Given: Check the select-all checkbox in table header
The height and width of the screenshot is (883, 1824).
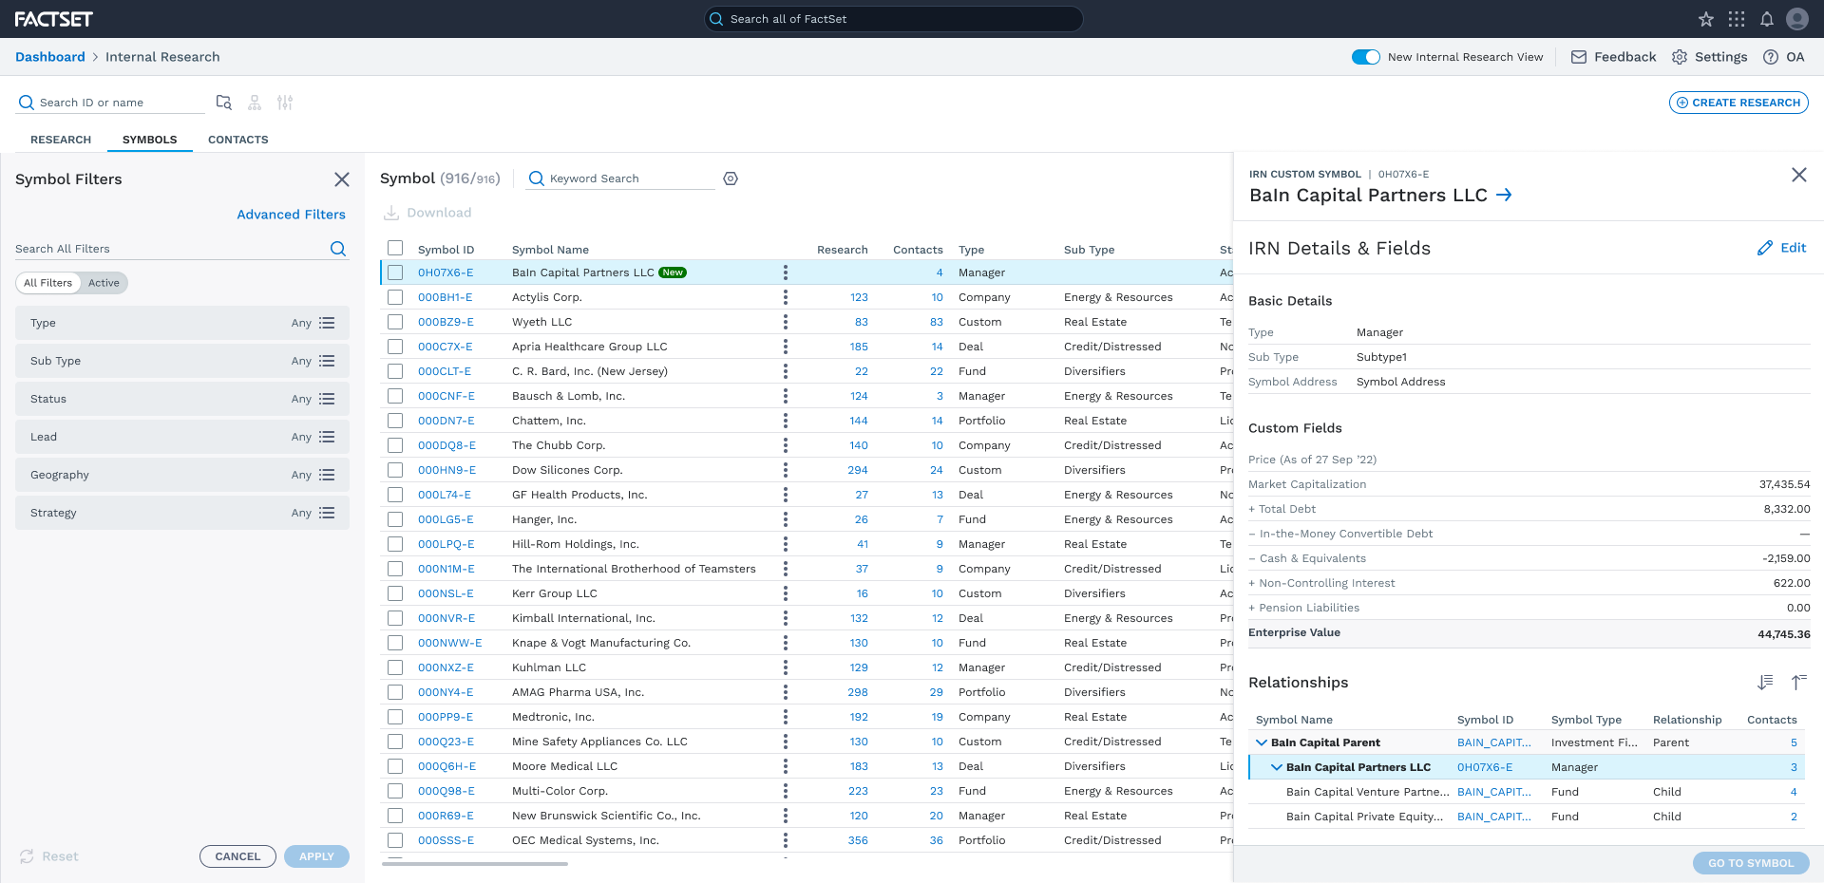Looking at the screenshot, I should click(395, 248).
